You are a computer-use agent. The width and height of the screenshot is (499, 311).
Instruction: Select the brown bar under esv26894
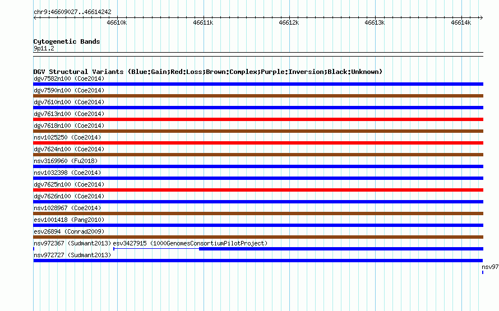pos(258,237)
